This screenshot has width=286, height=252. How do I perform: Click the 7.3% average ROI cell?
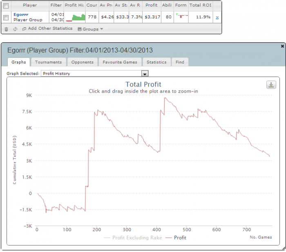click(136, 17)
